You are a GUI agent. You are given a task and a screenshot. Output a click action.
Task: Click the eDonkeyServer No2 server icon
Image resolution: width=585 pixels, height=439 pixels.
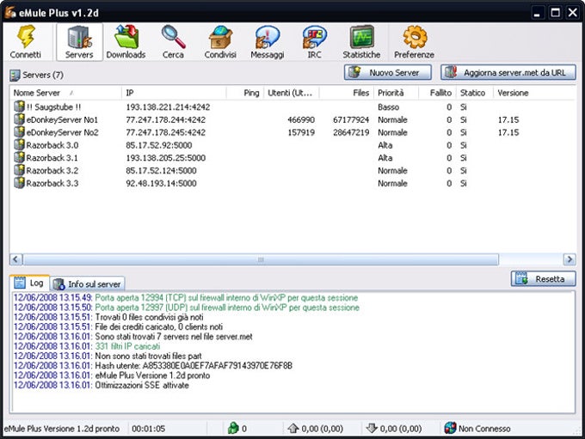(x=19, y=132)
